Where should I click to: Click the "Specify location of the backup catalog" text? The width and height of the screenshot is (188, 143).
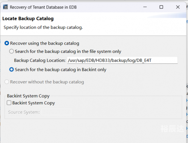[43, 27]
